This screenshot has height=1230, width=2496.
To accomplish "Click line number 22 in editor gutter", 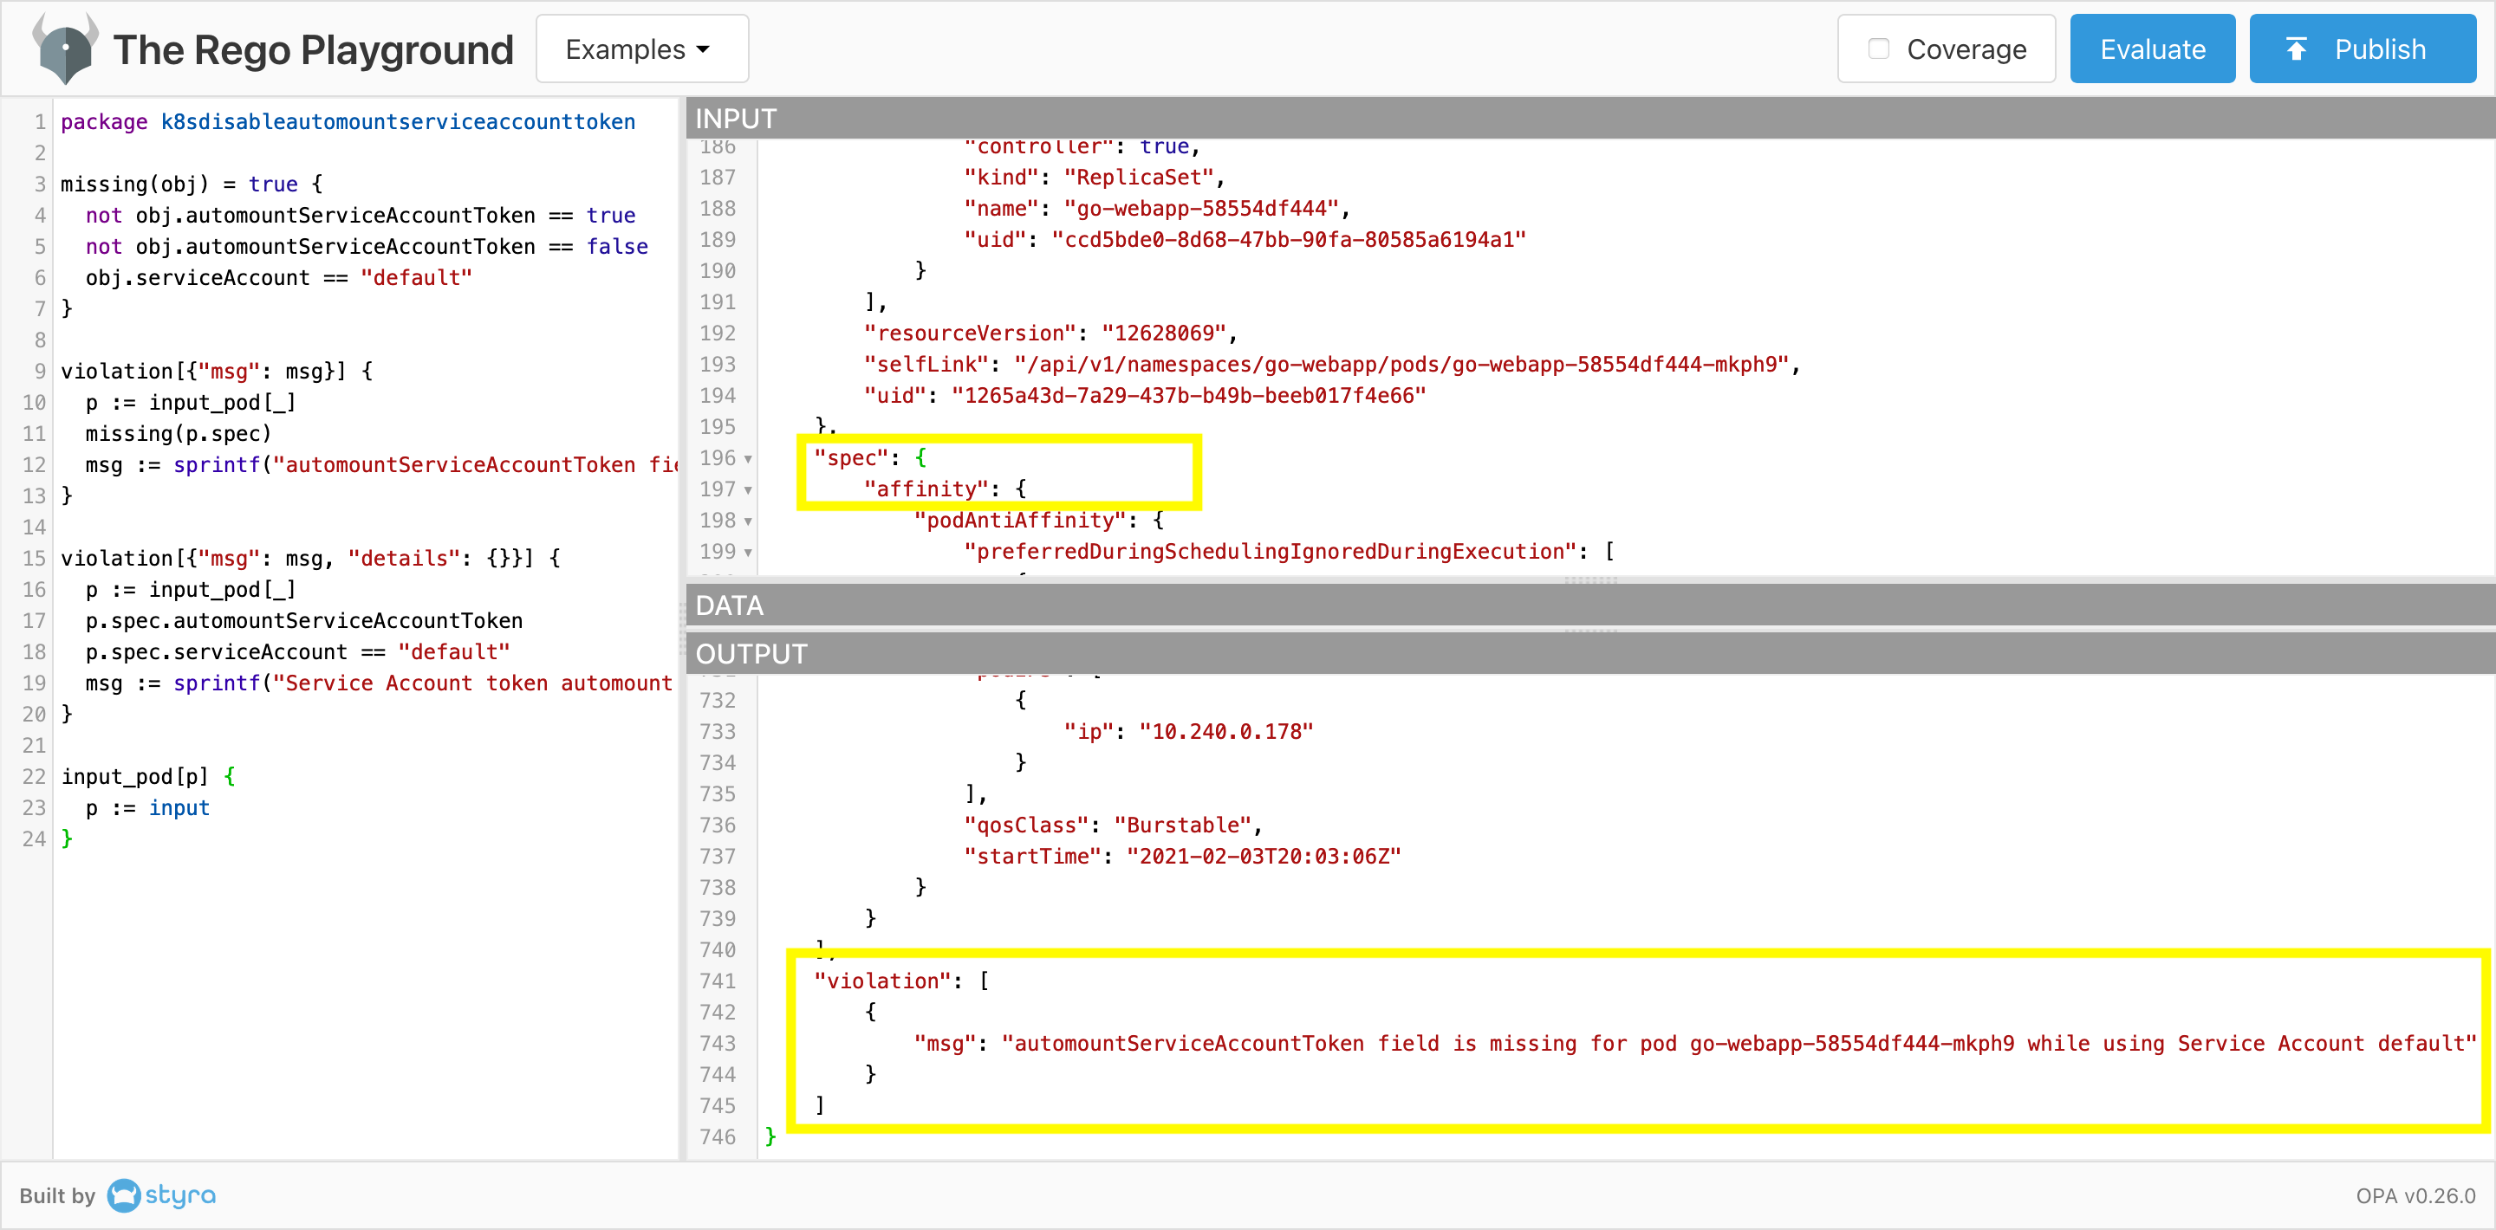I will [34, 777].
